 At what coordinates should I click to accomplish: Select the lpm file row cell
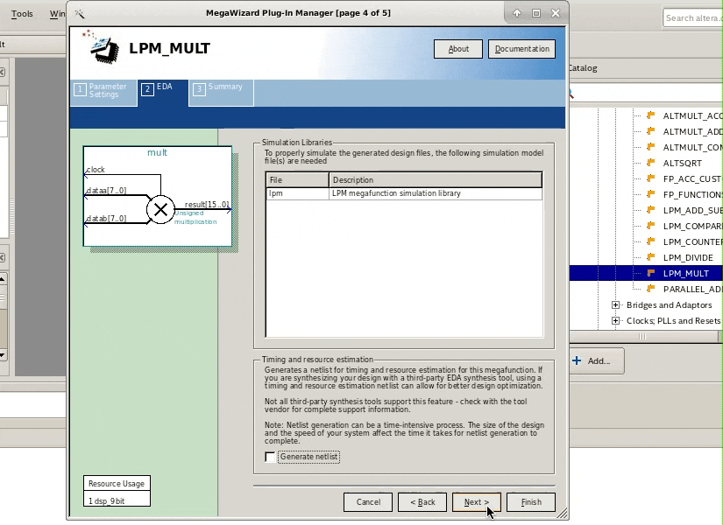point(297,193)
